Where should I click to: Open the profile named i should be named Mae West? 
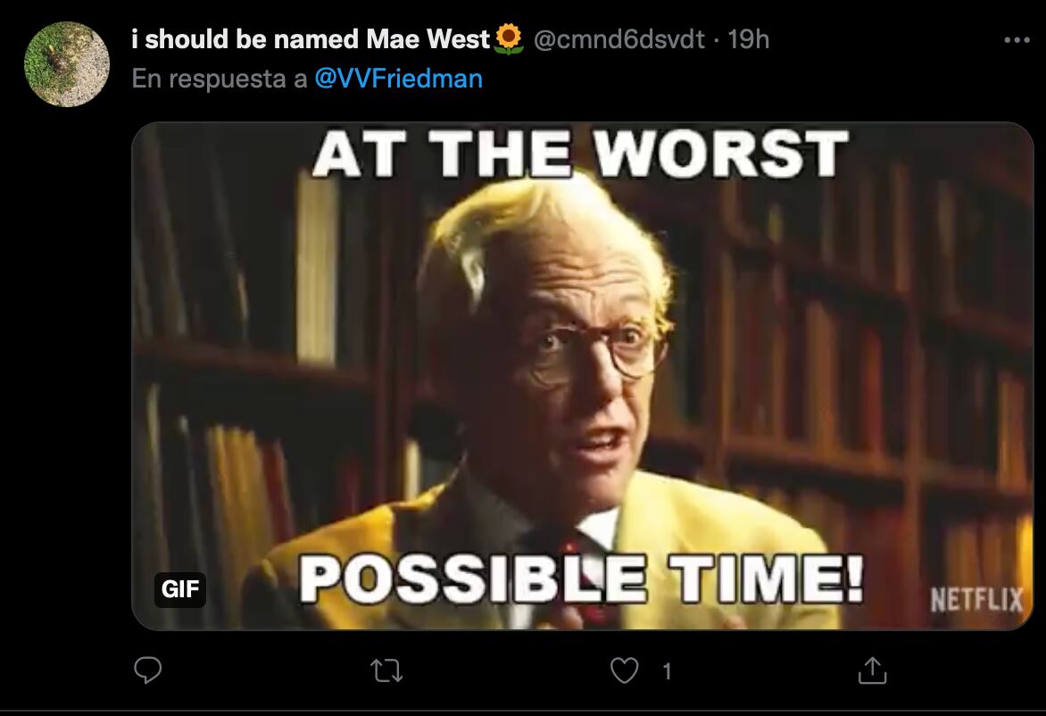pos(311,38)
